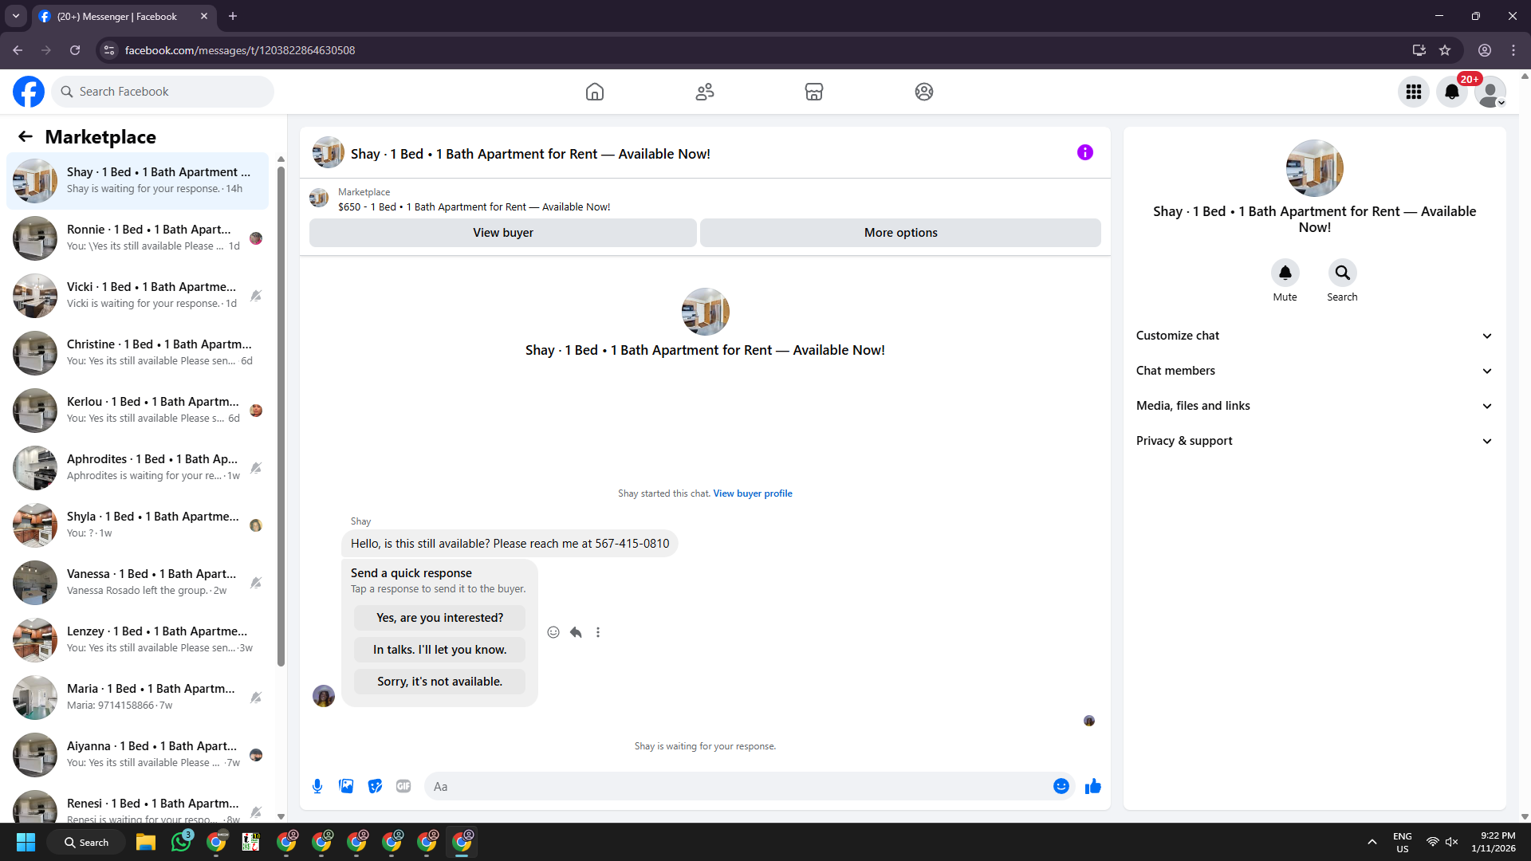1531x861 pixels.
Task: Open Lenzey's apartment chat
Action: point(138,640)
